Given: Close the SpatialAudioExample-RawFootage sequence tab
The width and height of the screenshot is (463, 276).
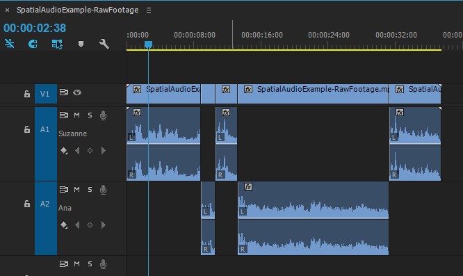Looking at the screenshot, I should pos(8,10).
